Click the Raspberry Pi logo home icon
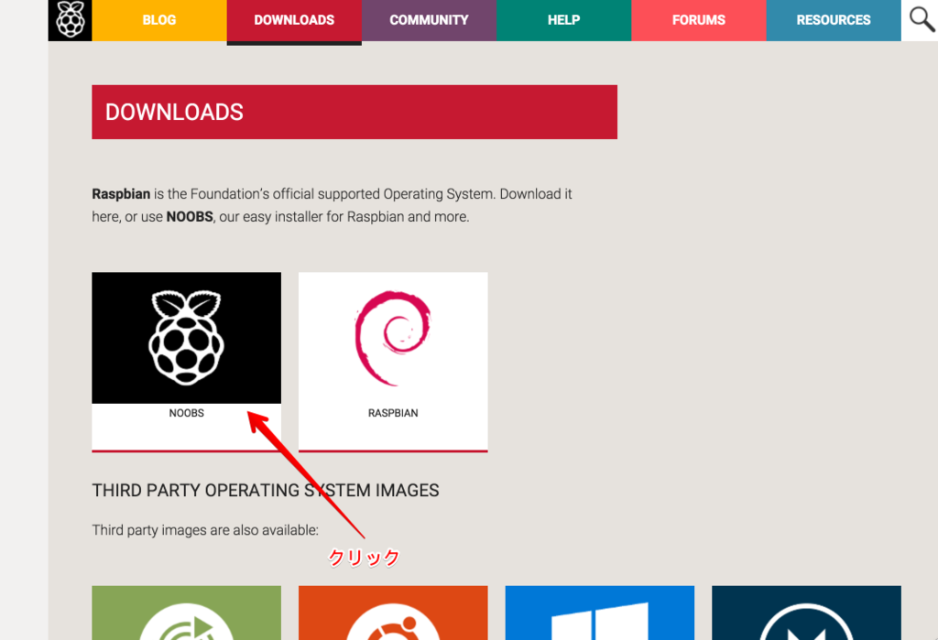938x640 pixels. point(70,20)
